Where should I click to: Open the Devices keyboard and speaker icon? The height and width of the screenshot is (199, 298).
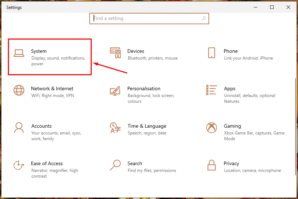tap(115, 53)
